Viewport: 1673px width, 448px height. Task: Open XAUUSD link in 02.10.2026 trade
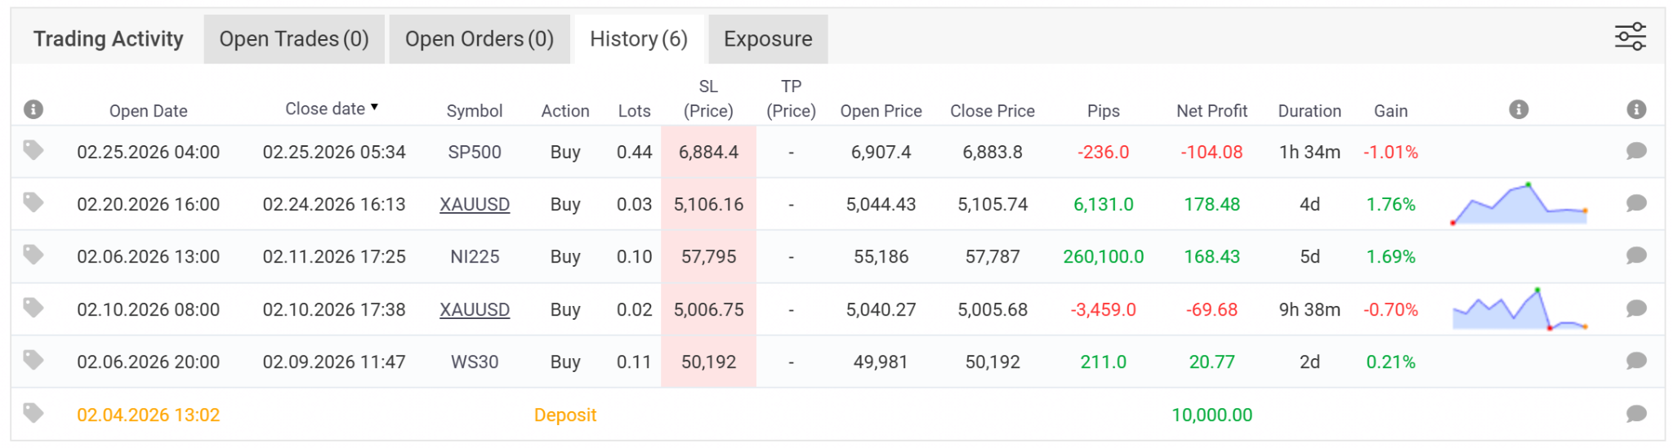(475, 310)
